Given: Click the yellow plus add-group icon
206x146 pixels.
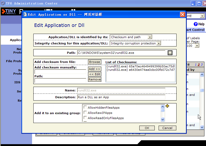Looking at the screenshot, I should coord(167,106).
